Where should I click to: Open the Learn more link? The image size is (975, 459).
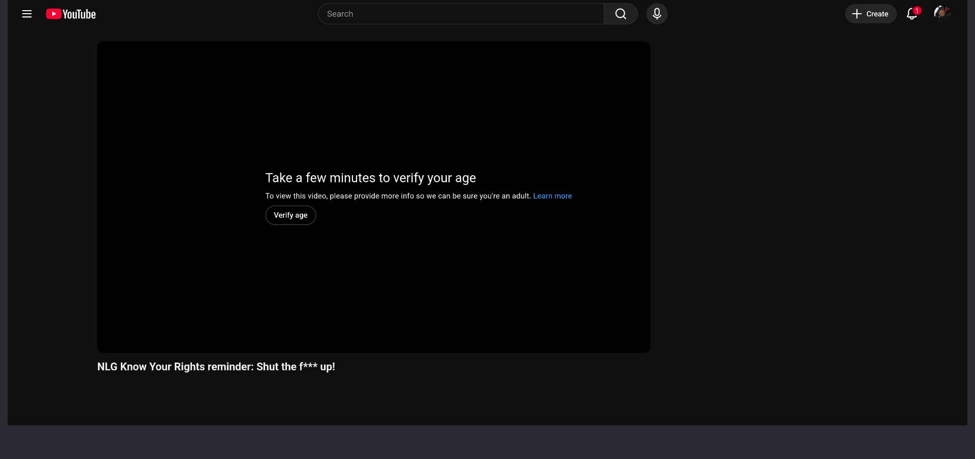552,196
